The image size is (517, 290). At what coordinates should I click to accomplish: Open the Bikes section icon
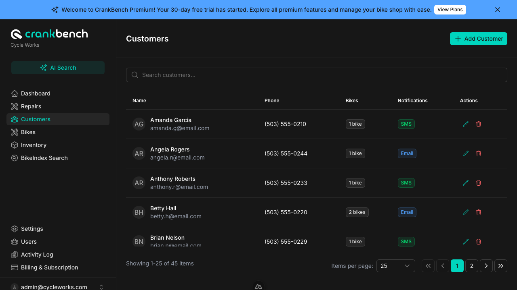[15, 132]
